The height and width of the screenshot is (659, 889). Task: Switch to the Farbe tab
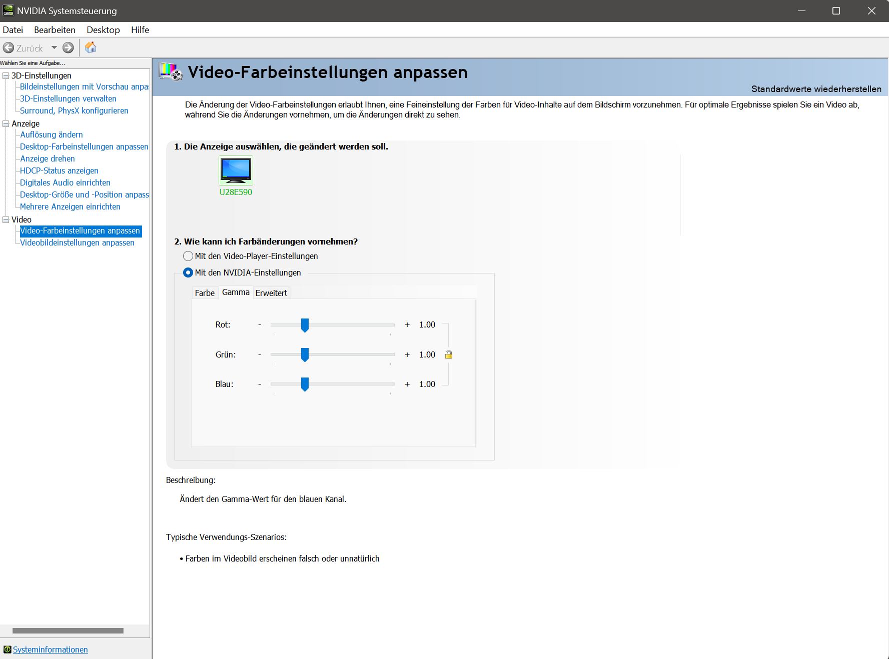pyautogui.click(x=205, y=293)
